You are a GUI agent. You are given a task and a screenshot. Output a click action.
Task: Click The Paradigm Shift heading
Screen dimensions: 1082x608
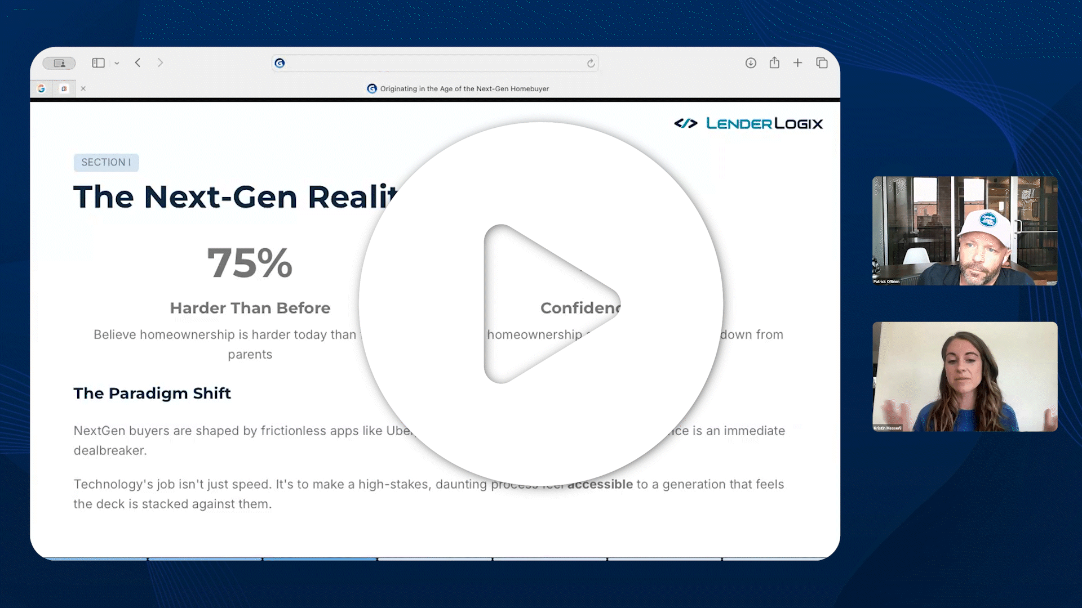pyautogui.click(x=152, y=393)
